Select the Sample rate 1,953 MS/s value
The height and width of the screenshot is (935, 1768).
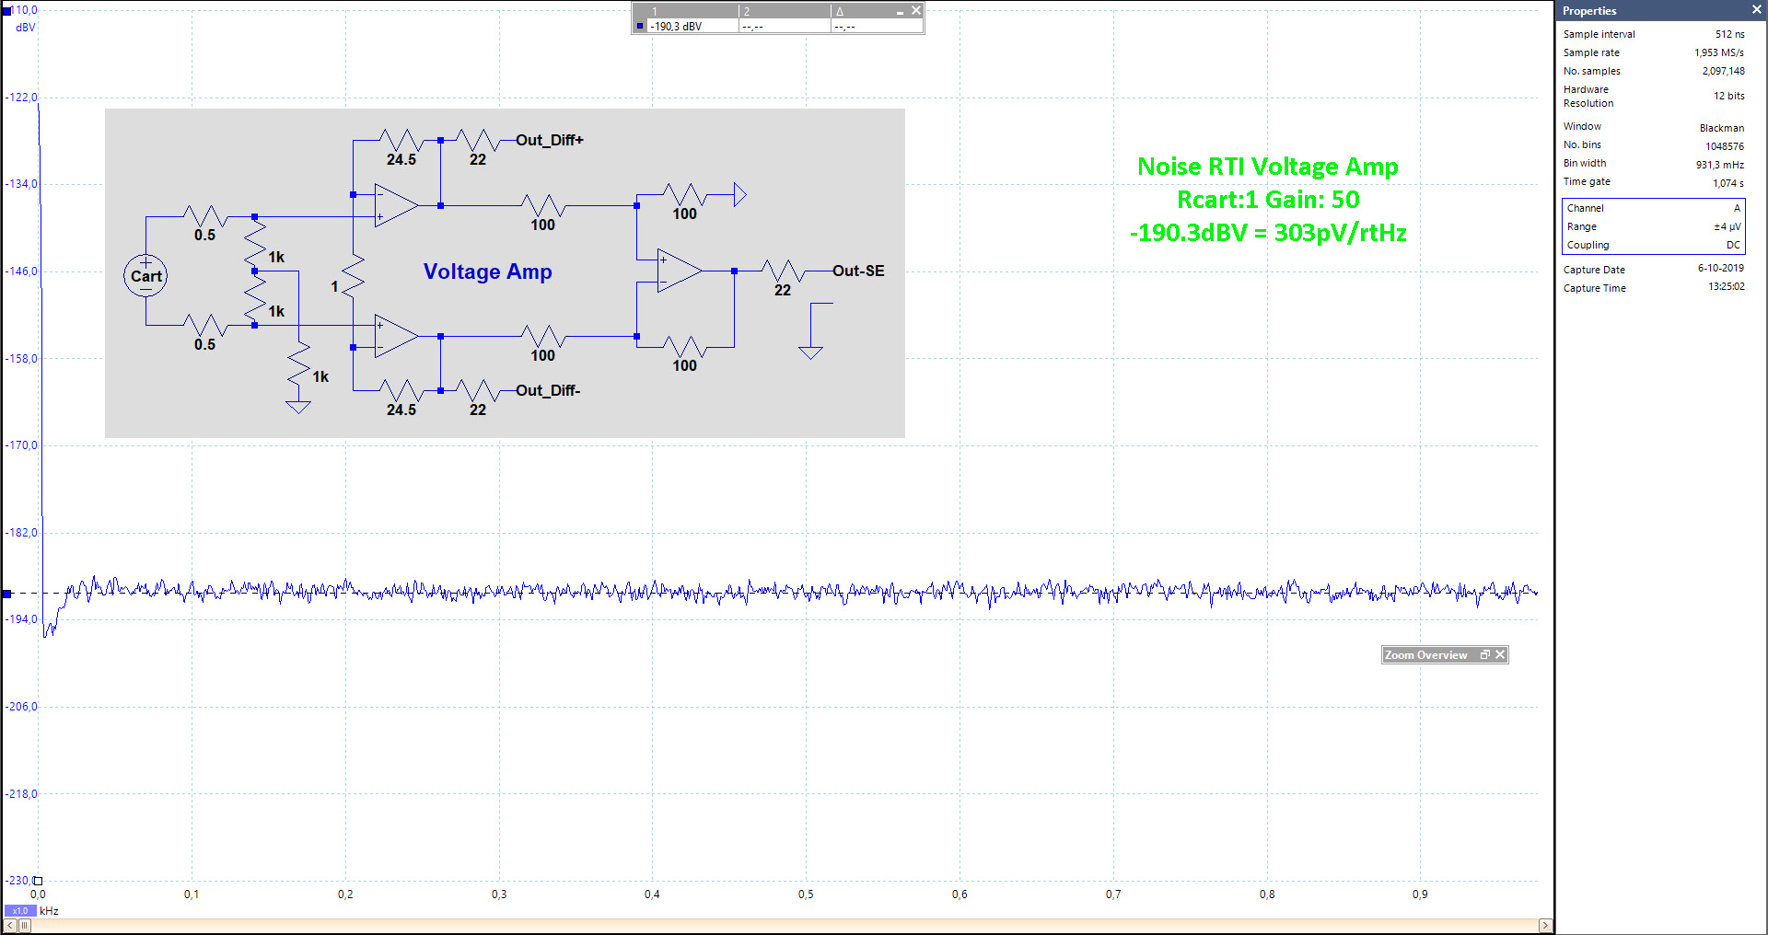click(1719, 52)
